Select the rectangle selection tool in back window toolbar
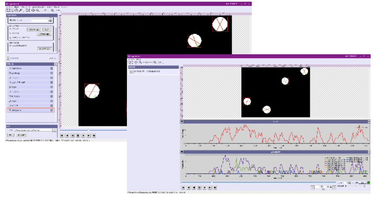 coord(8,10)
